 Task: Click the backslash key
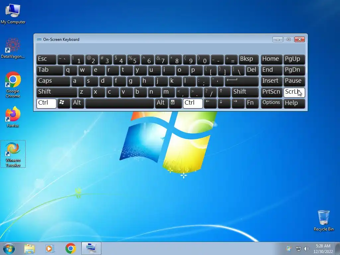pyautogui.click(x=238, y=70)
